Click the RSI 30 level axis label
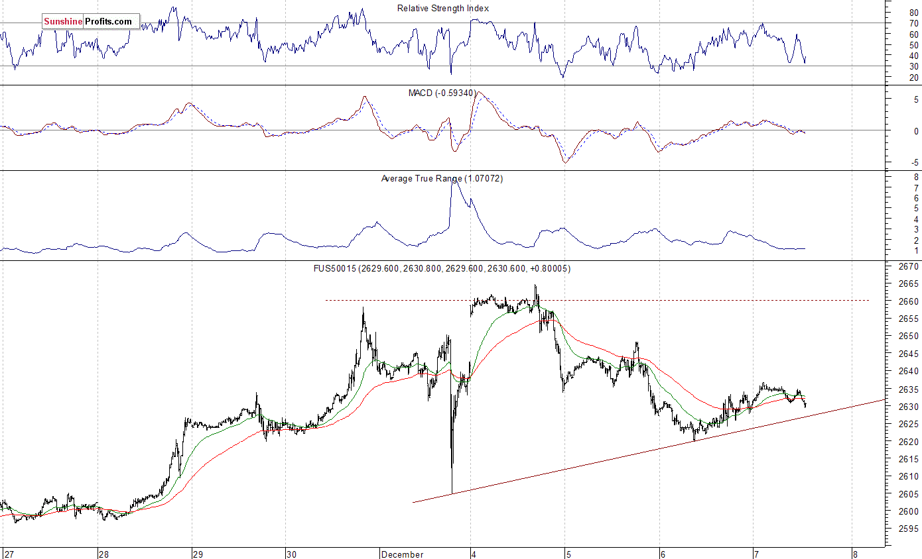This screenshot has width=922, height=559. tap(913, 66)
